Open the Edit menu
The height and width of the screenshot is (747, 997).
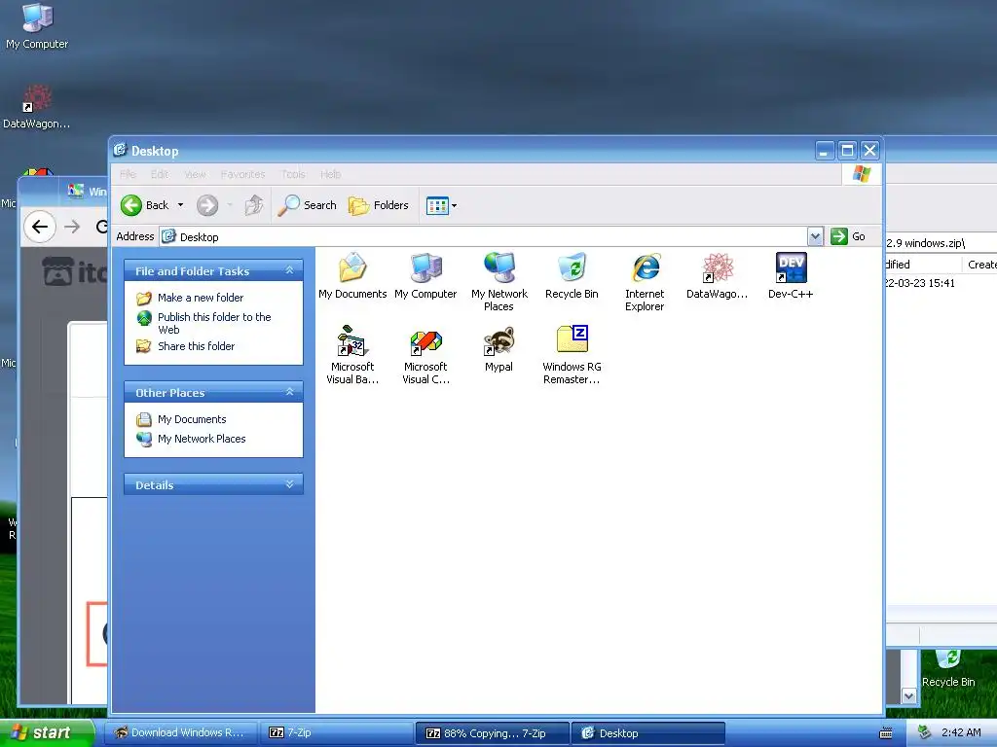click(x=160, y=174)
